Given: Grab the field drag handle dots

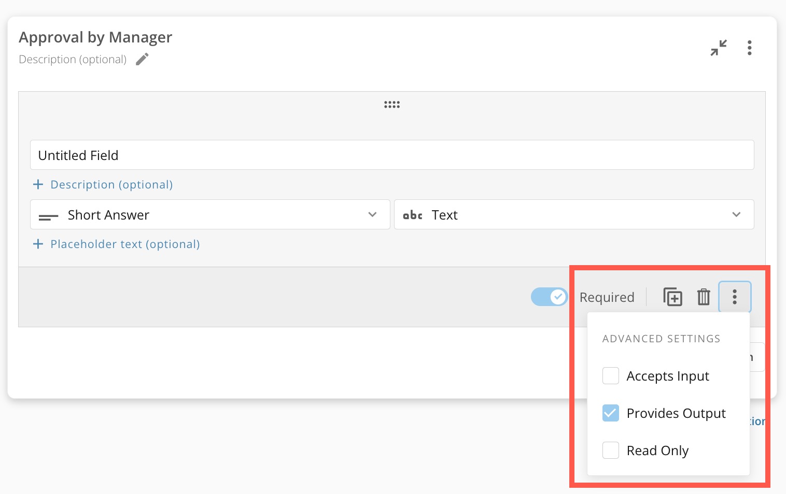Looking at the screenshot, I should coord(391,105).
